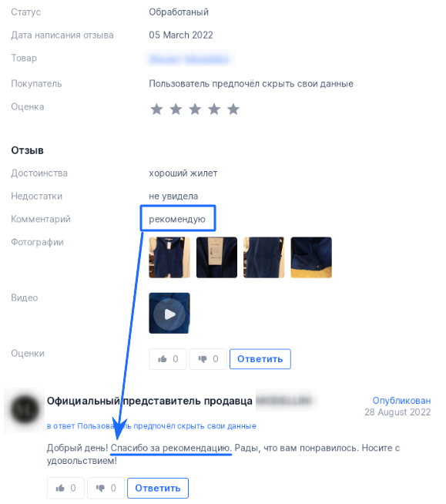Screen dimensions: 446x504
Task: Click the 'в ответ Пользователь предпочёл скрыть' link
Action: (151, 426)
